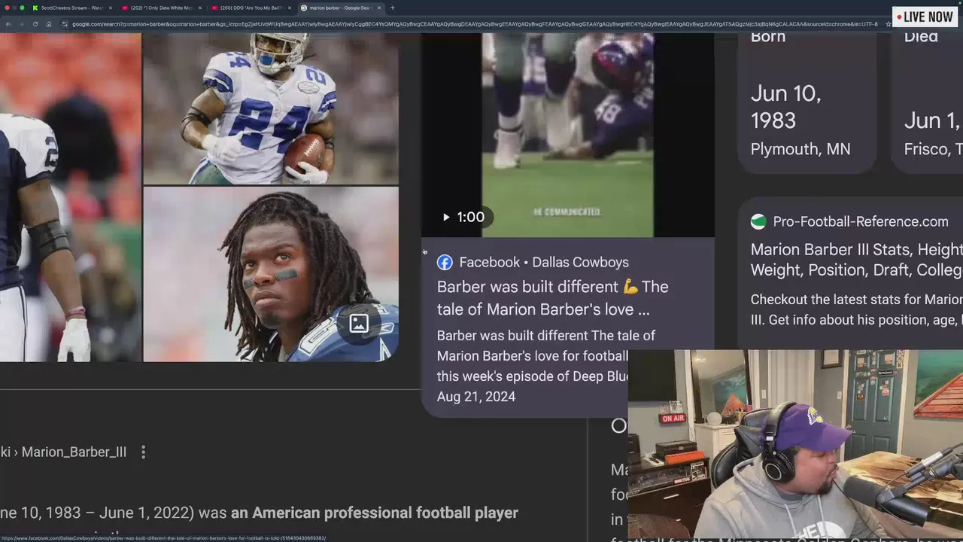Click the image search icon on the photo collage
The image size is (963, 542).
click(359, 324)
